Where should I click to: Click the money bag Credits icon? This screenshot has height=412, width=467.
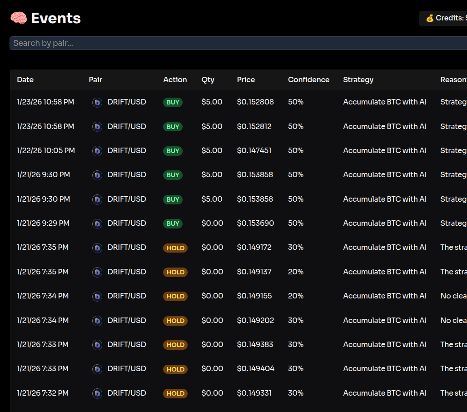point(430,18)
